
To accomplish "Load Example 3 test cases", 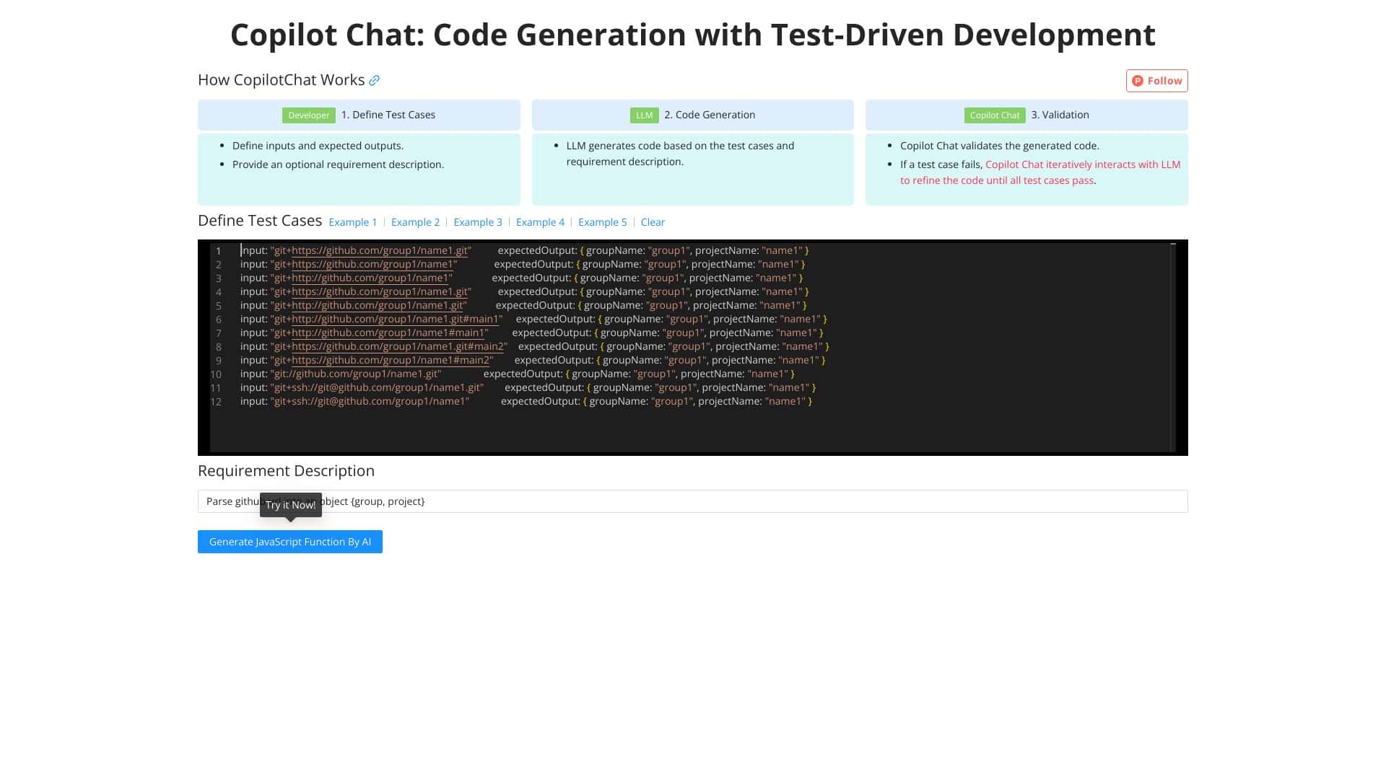I will pos(477,222).
